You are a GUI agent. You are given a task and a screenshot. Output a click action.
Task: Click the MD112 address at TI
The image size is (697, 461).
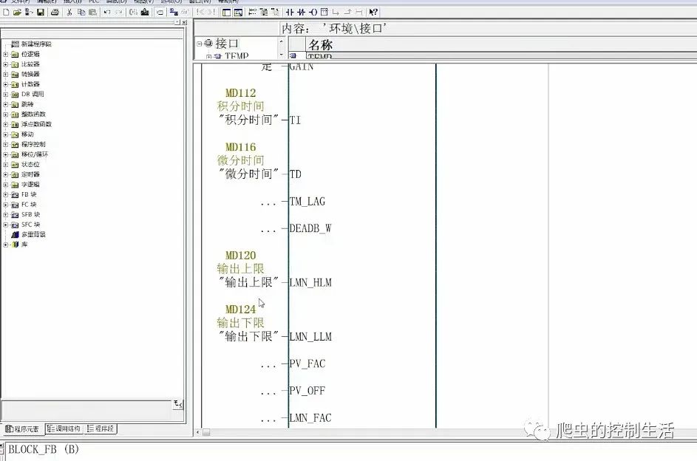(x=240, y=93)
